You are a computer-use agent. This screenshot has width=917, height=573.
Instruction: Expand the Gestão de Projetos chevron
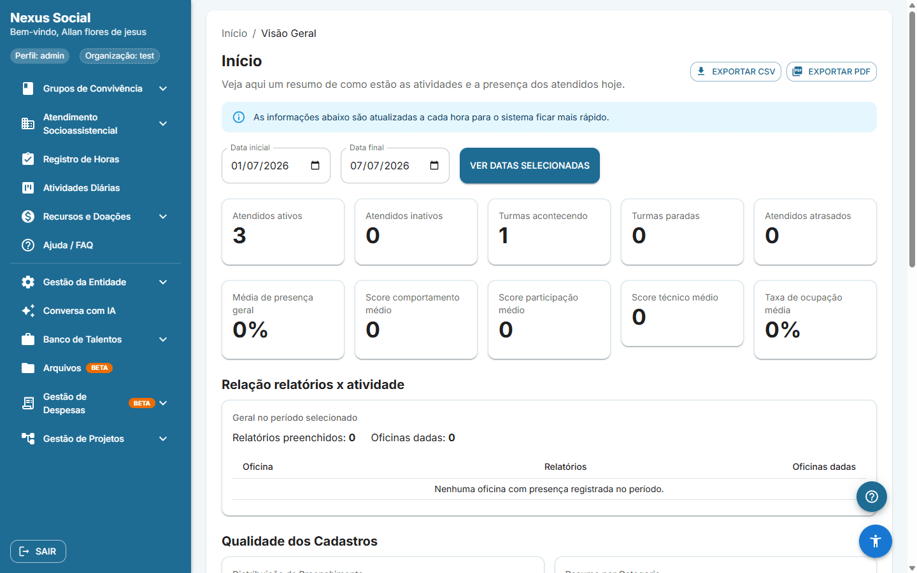(x=163, y=439)
